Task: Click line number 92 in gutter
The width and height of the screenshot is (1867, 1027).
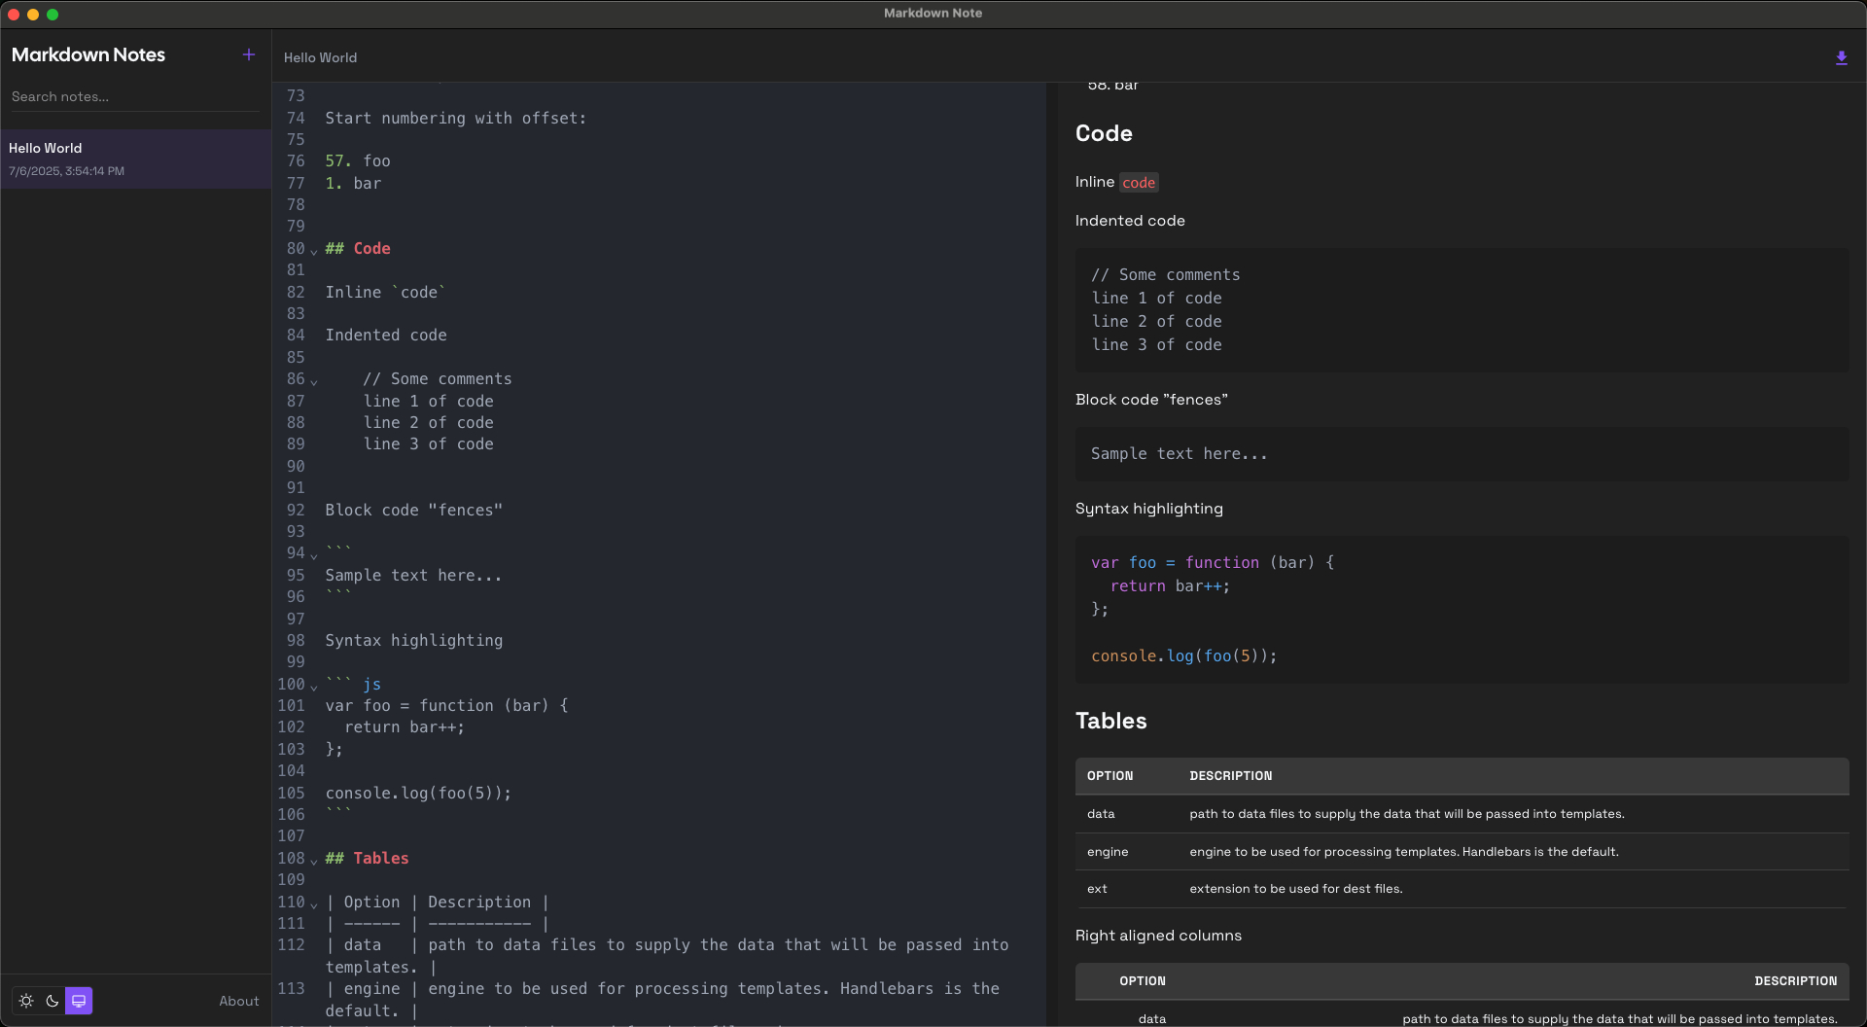Action: tap(296, 510)
